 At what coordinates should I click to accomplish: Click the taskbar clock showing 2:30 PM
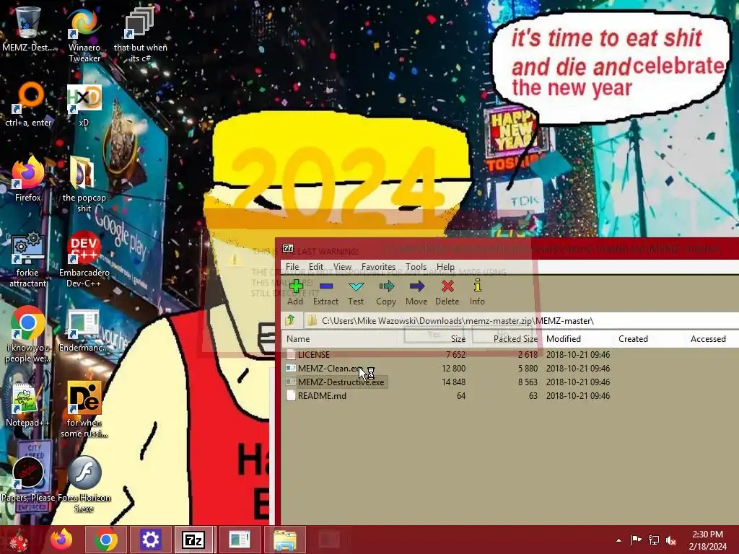click(x=707, y=540)
